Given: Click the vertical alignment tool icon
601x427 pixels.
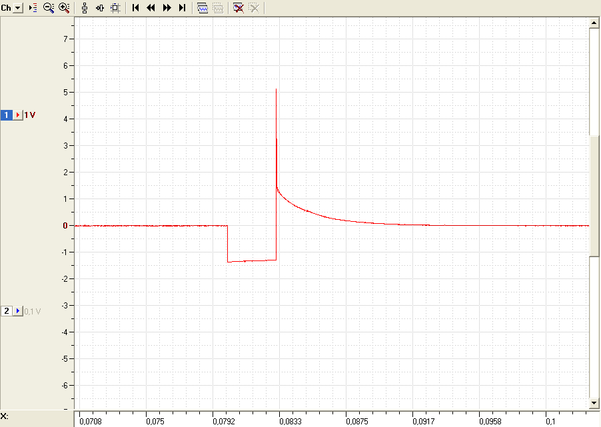Looking at the screenshot, I should (85, 8).
